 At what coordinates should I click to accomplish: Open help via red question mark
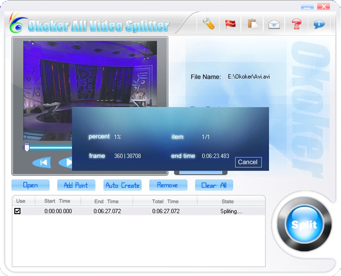click(297, 24)
